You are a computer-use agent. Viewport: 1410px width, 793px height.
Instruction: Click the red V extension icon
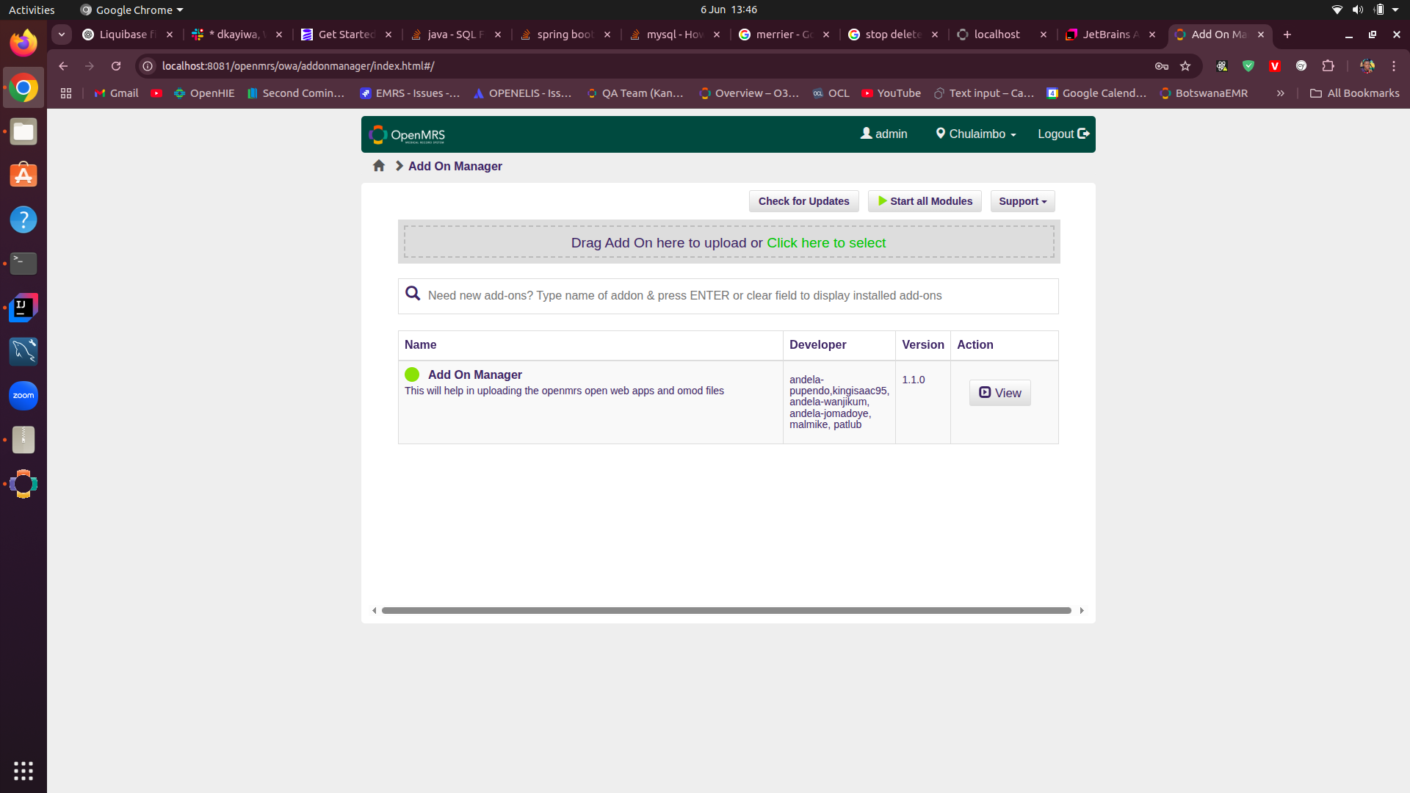point(1275,66)
